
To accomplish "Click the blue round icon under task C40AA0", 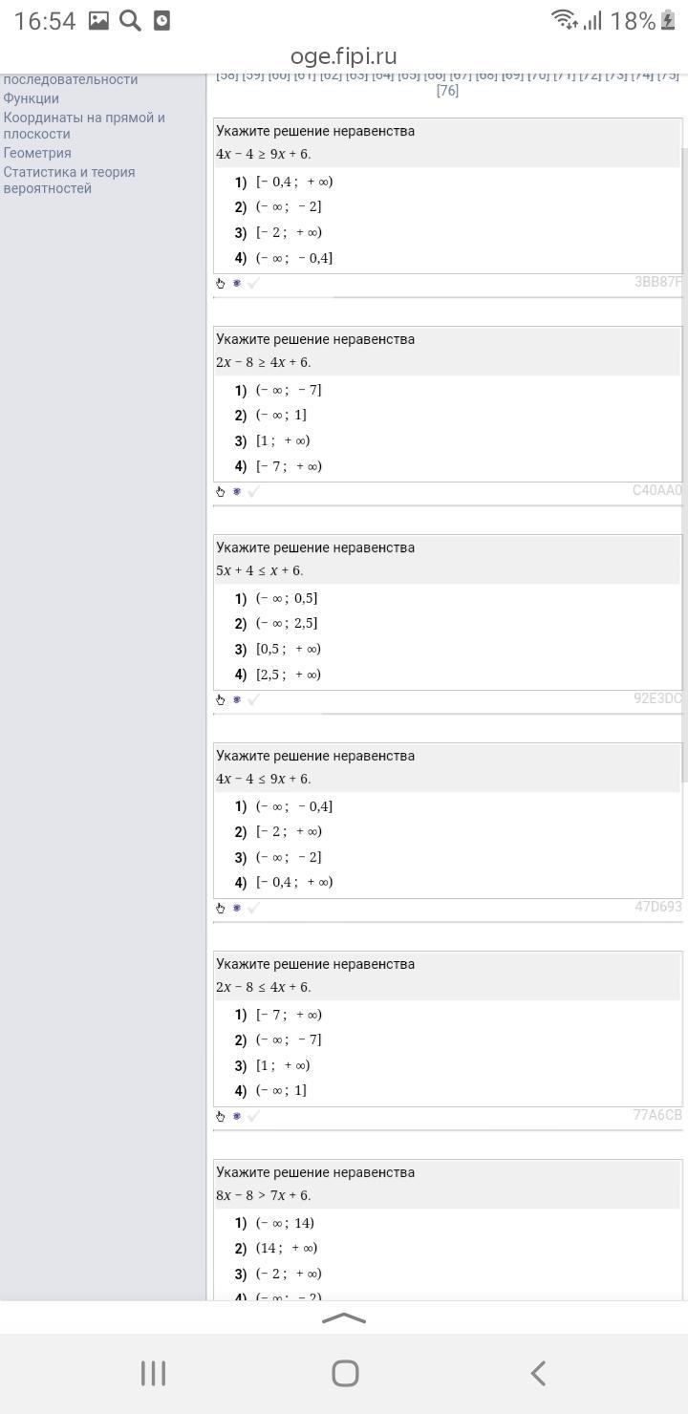I will pos(237,491).
